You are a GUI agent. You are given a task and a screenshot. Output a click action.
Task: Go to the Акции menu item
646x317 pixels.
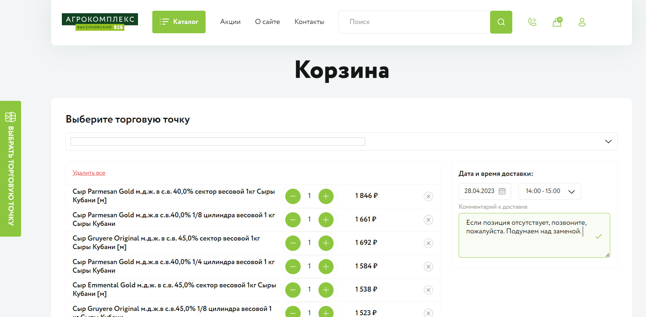point(230,22)
